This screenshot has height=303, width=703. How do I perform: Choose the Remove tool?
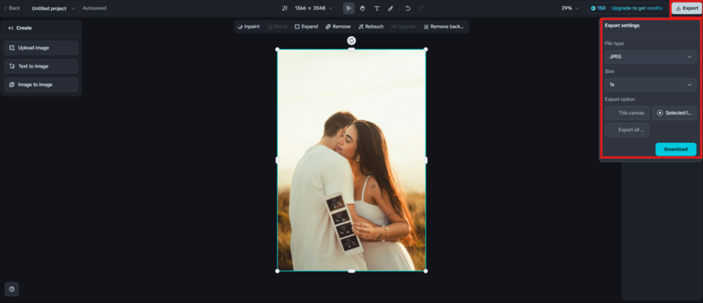pyautogui.click(x=338, y=26)
